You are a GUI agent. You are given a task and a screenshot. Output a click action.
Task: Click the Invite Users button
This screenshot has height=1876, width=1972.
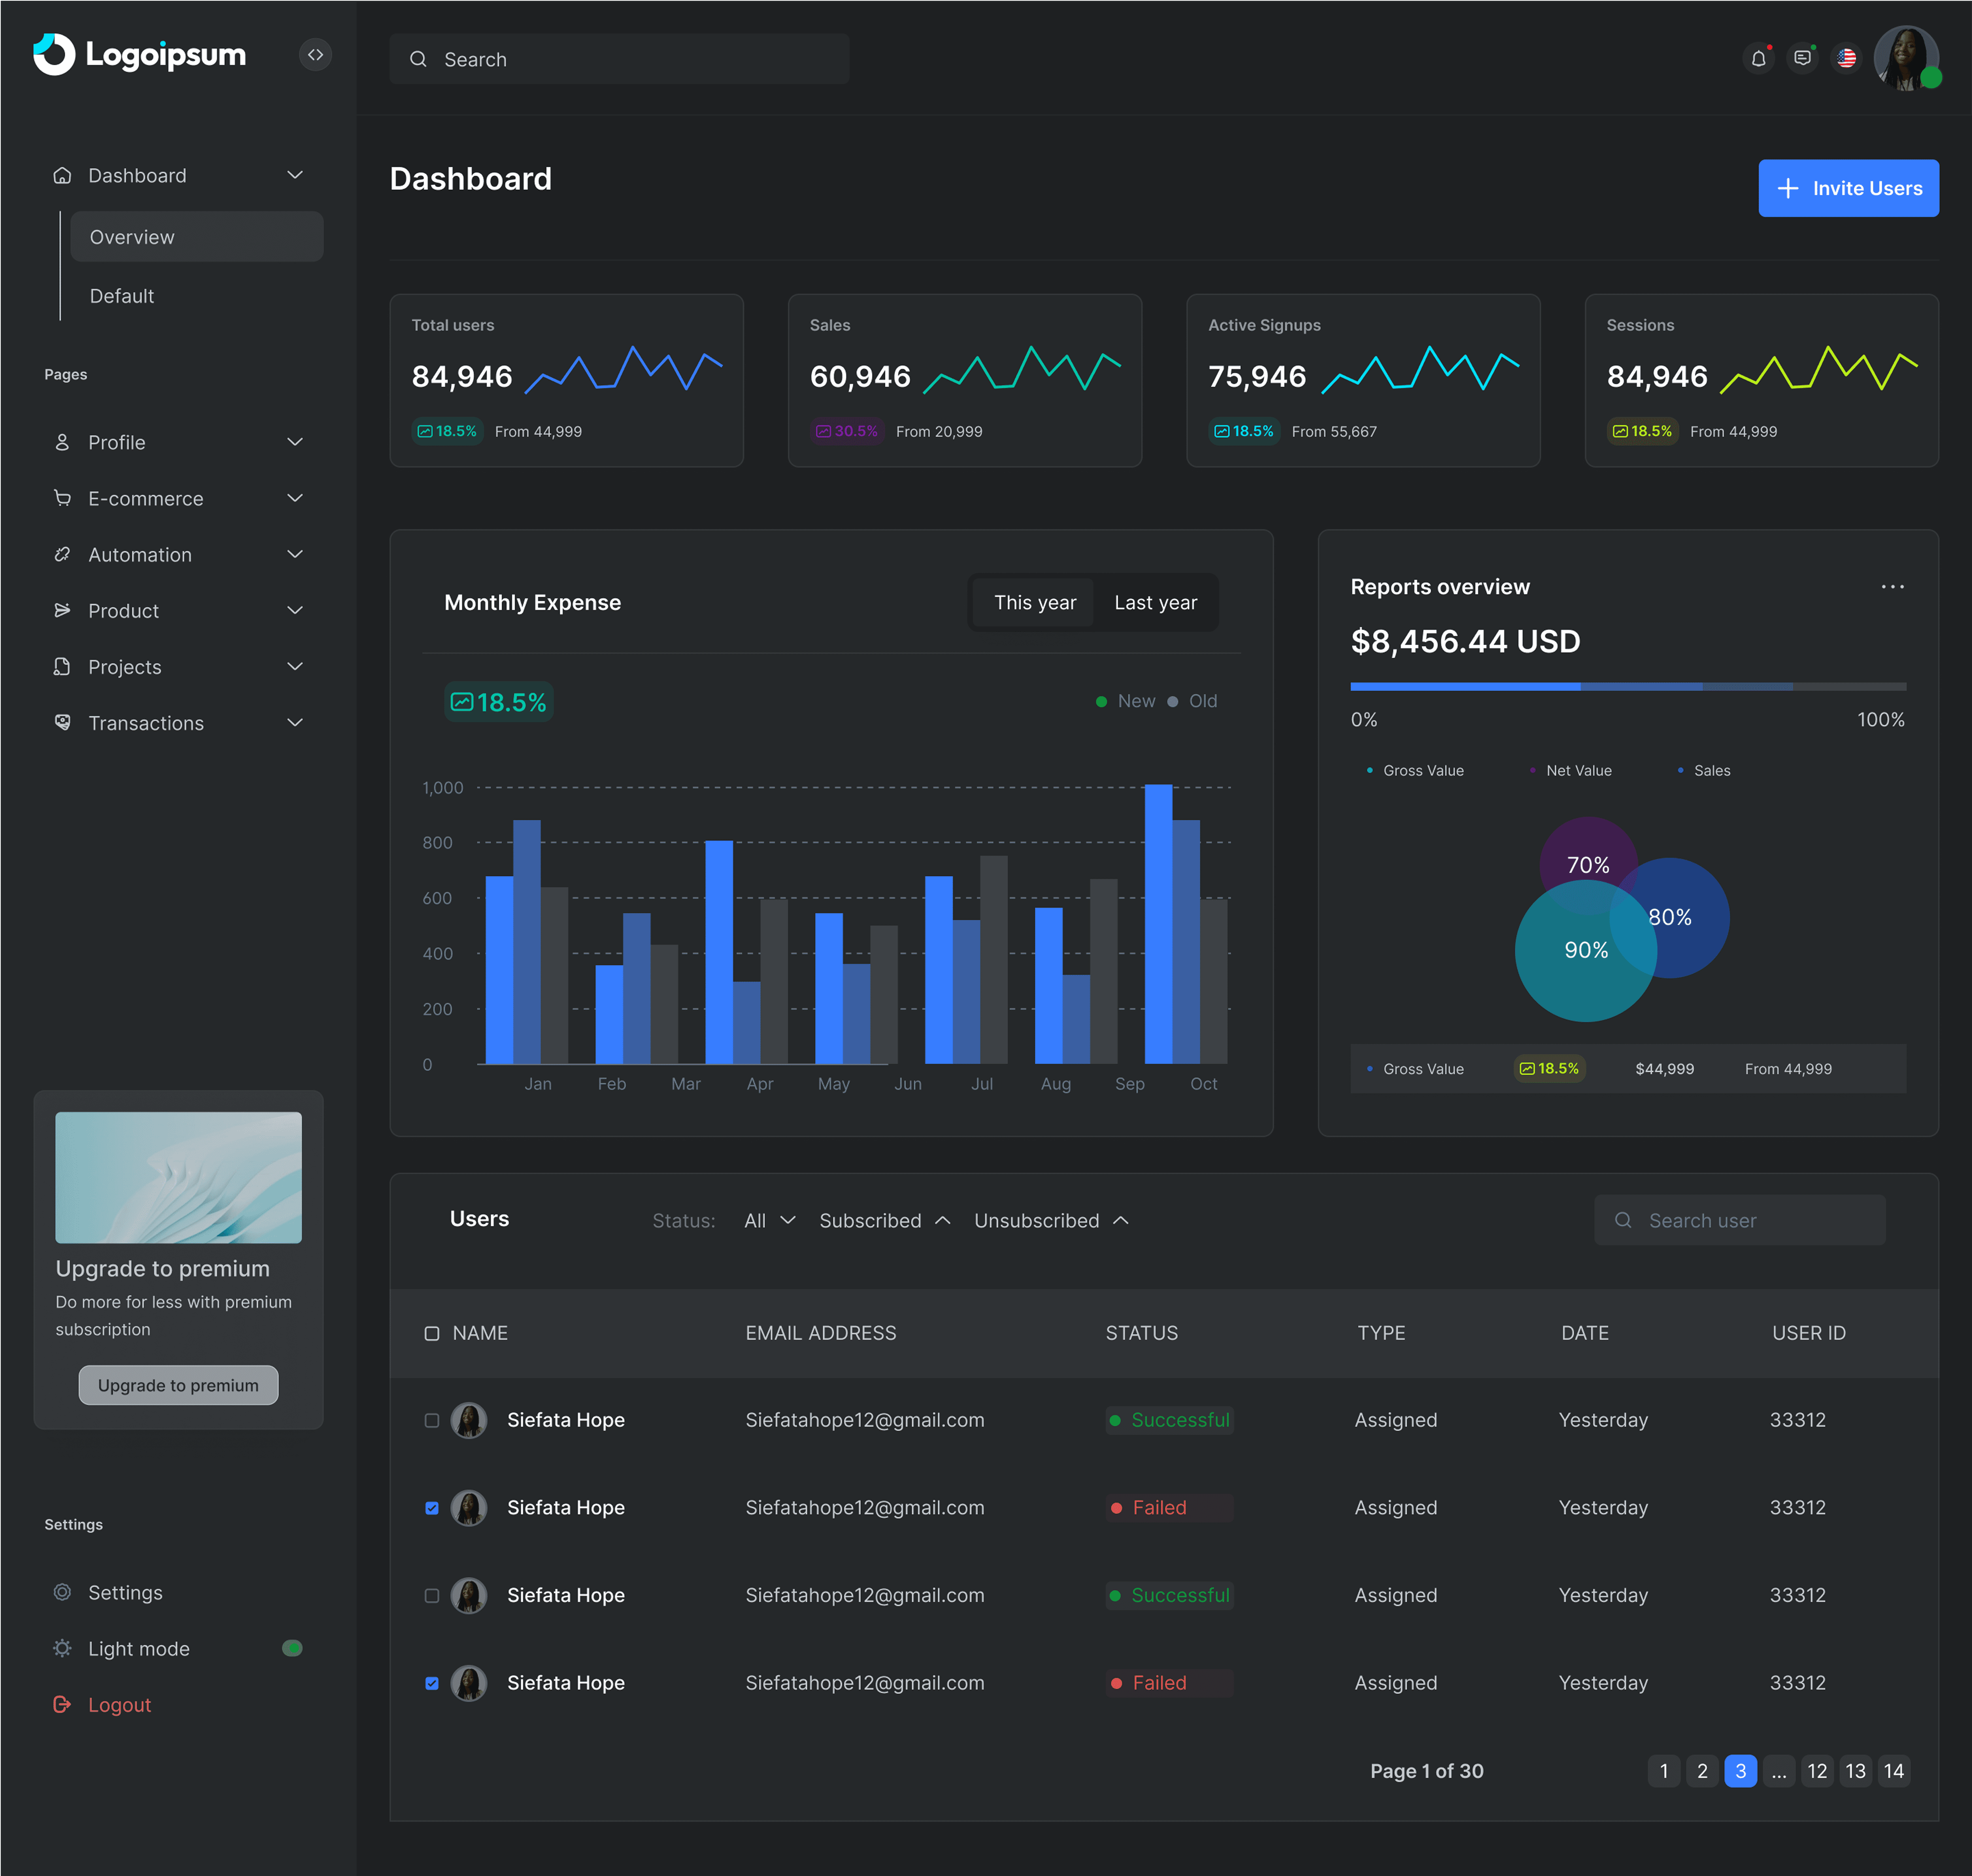(1848, 188)
